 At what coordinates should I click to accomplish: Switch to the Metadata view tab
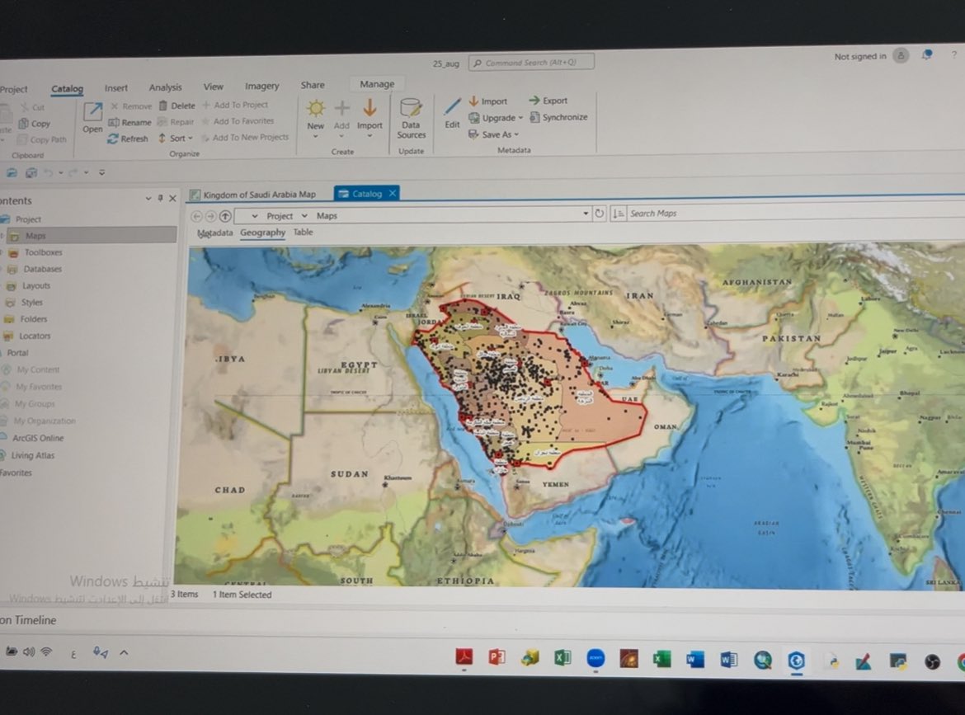pos(215,233)
